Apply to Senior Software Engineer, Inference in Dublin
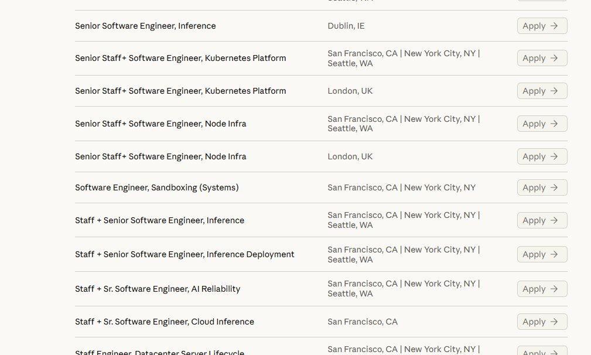The image size is (591, 355). tap(542, 26)
